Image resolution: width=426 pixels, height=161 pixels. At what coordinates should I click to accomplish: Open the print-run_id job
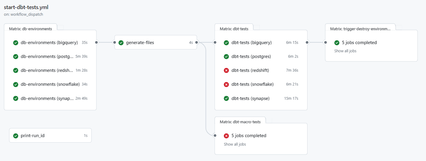33,136
